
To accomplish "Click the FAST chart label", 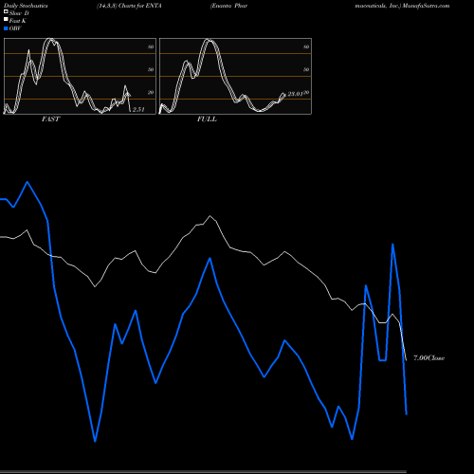I will (x=50, y=119).
